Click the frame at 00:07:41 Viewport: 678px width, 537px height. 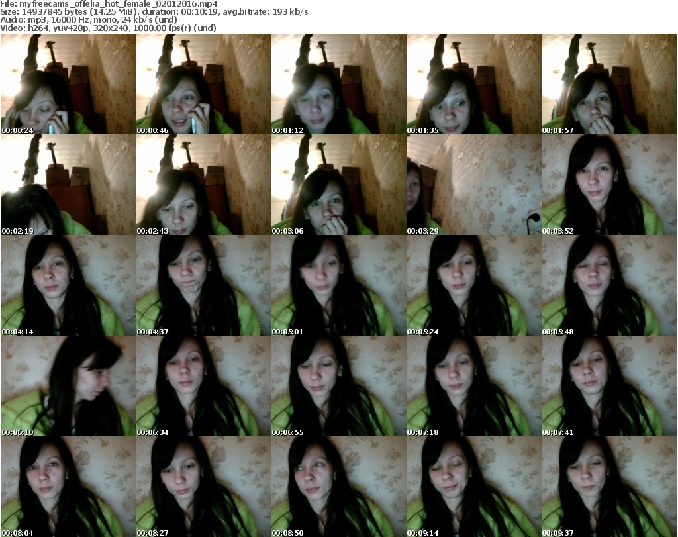pos(609,387)
